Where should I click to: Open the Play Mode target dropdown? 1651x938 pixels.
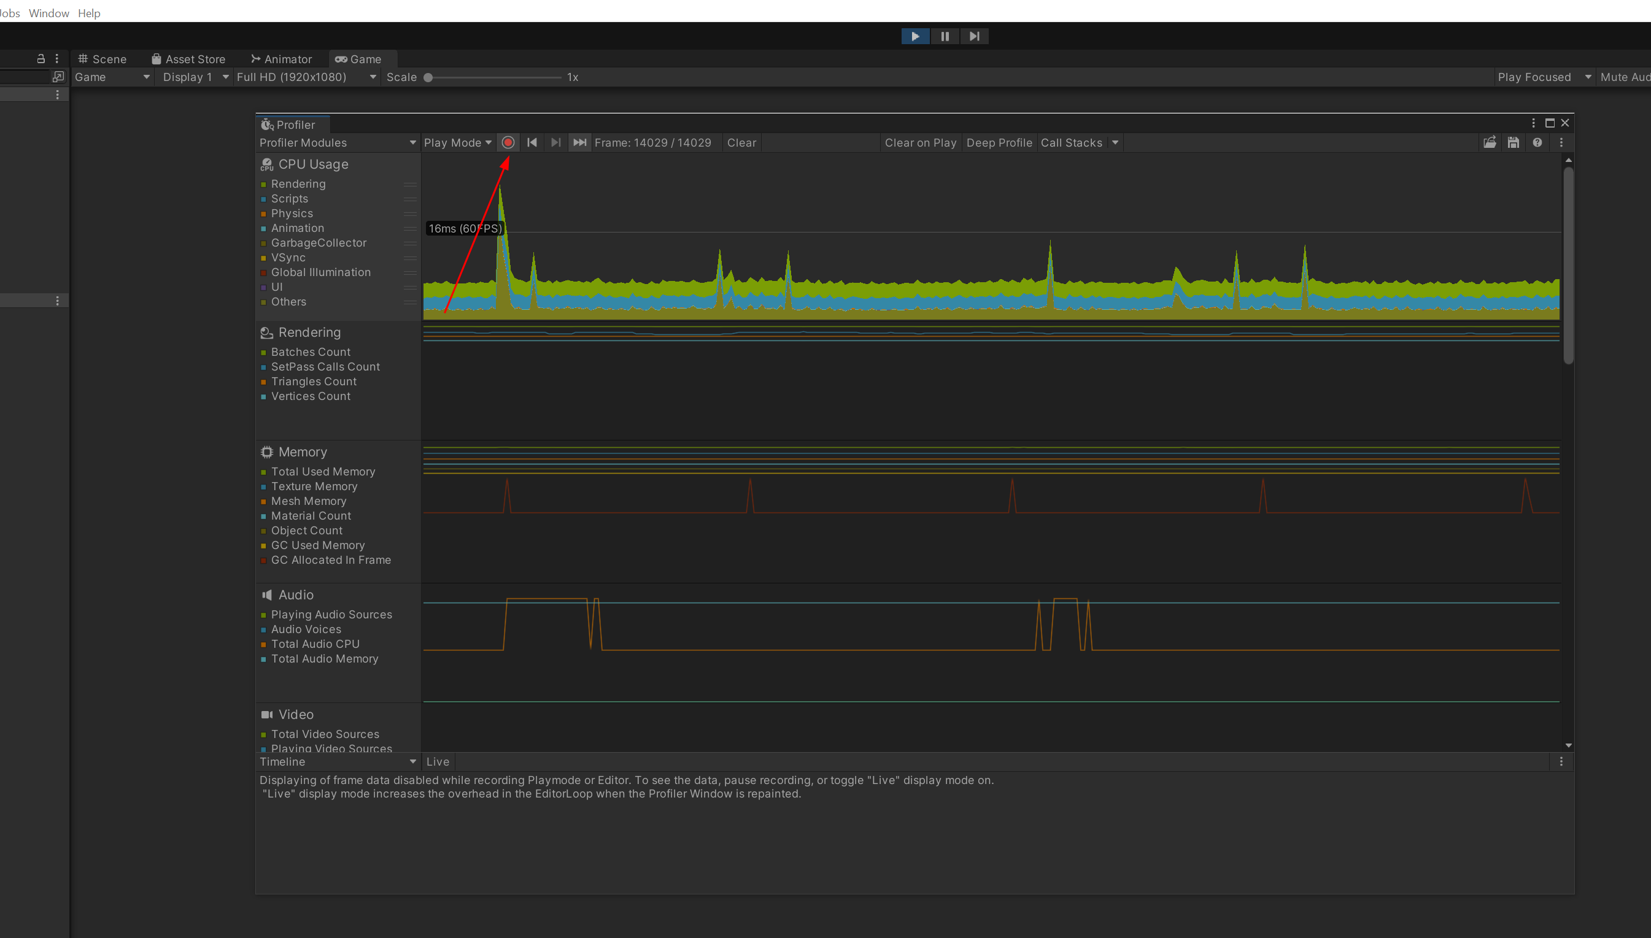pos(457,142)
